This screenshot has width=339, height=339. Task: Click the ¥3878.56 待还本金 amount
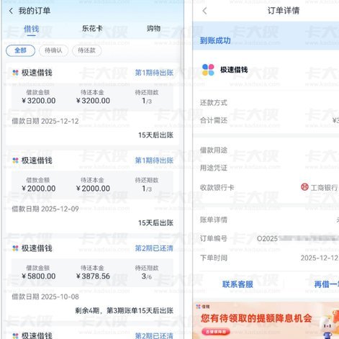[93, 276]
